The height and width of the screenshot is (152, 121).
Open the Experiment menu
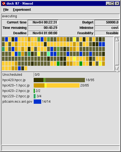22,10
